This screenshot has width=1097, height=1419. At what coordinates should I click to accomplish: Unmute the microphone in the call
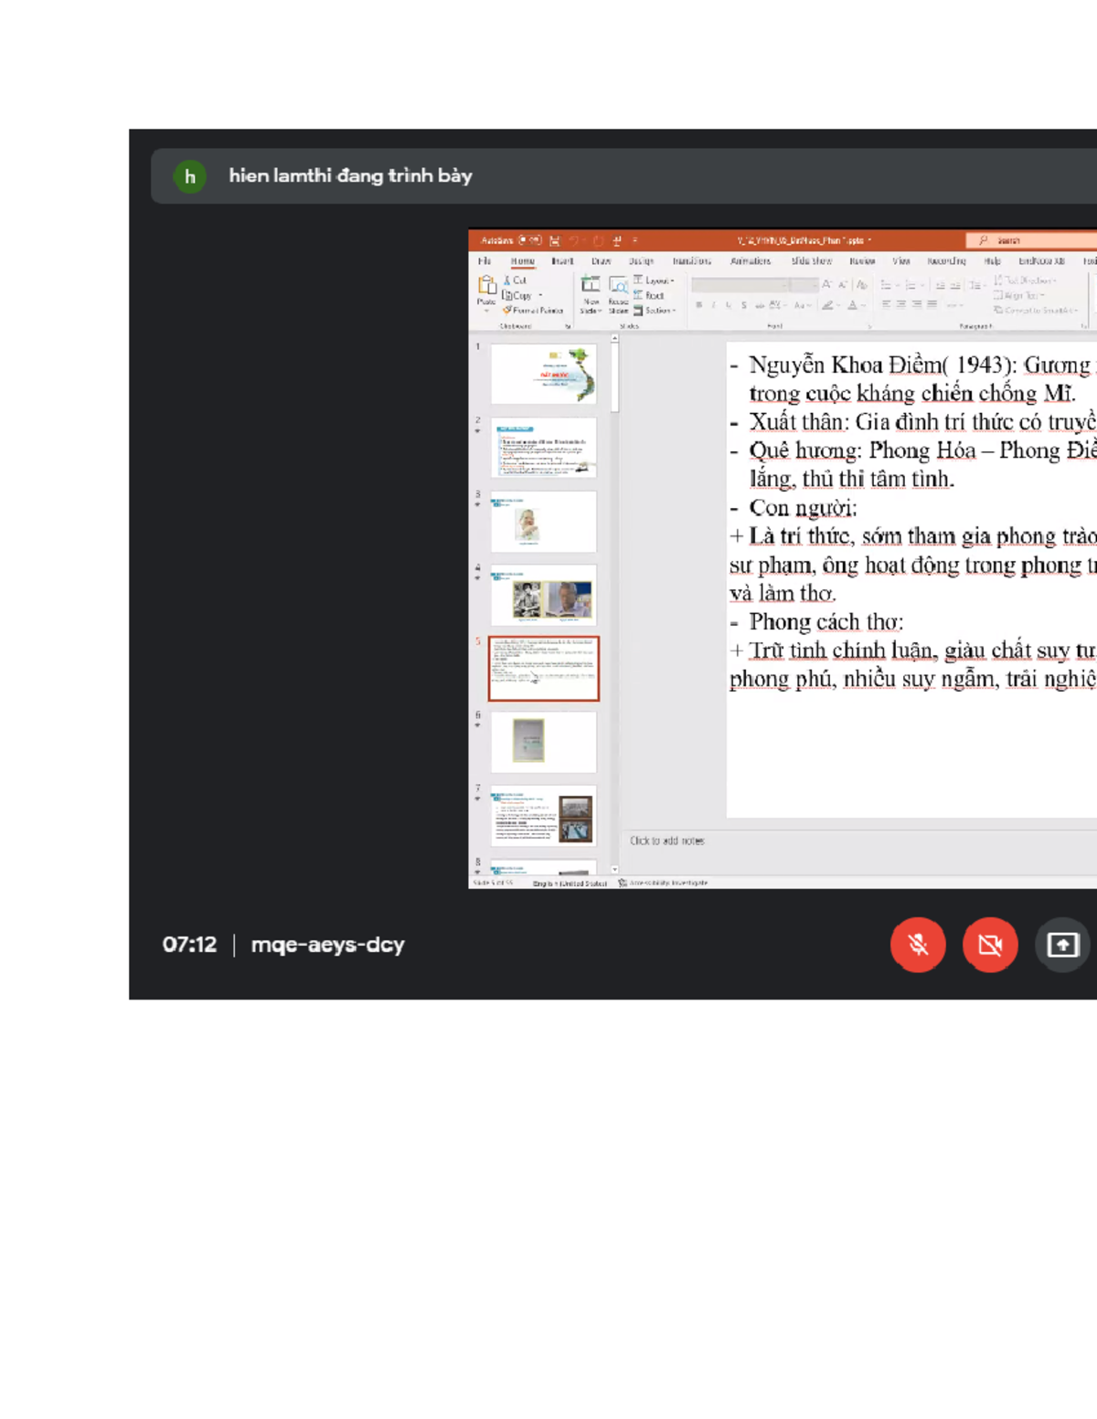[x=917, y=945]
